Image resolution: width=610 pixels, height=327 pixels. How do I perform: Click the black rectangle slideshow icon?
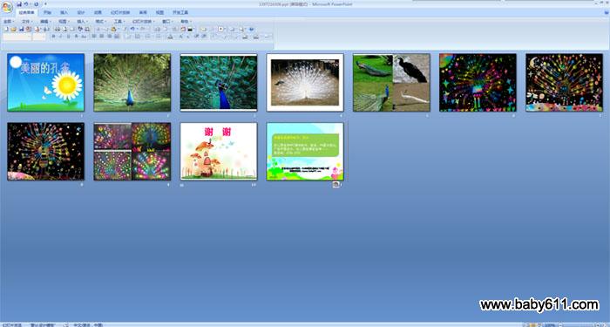tap(190, 29)
